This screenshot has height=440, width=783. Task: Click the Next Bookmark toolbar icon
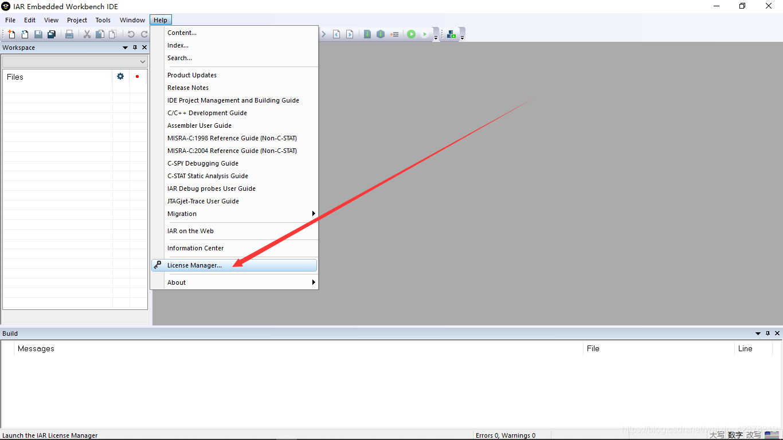350,34
